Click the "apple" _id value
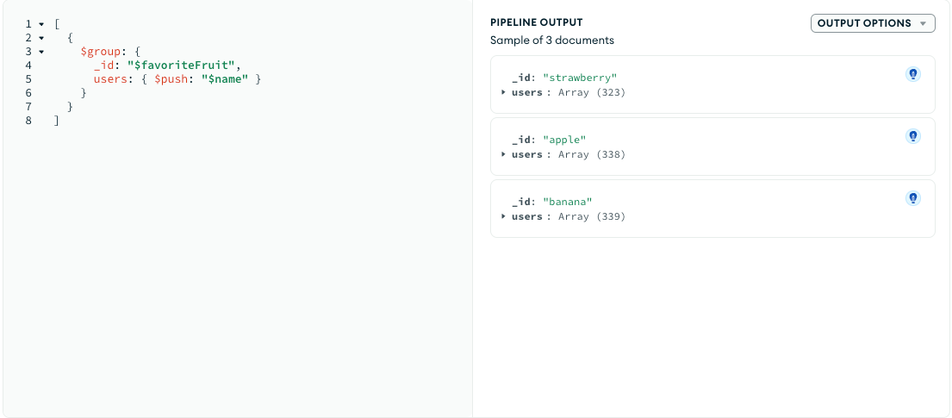952x418 pixels. pyautogui.click(x=563, y=140)
